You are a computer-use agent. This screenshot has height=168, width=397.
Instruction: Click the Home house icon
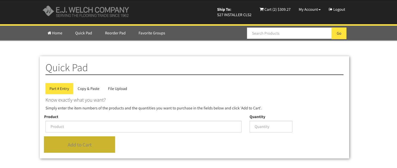pyautogui.click(x=49, y=33)
